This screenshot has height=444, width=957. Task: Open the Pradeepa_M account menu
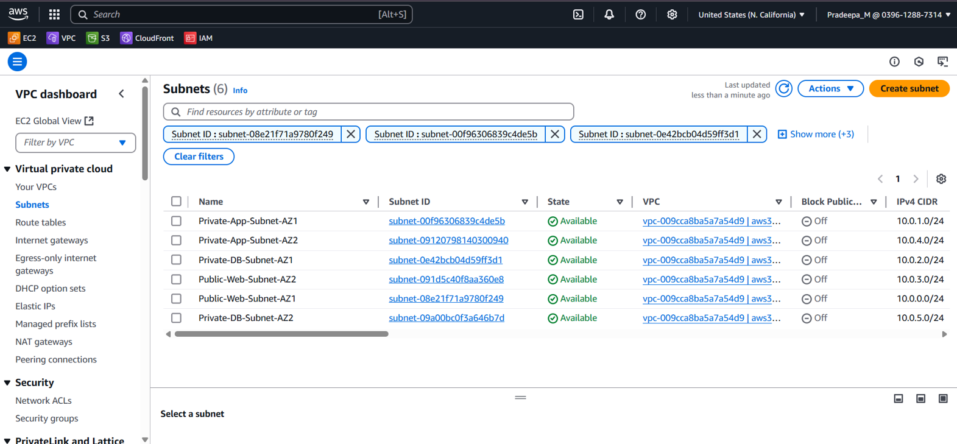pos(888,15)
